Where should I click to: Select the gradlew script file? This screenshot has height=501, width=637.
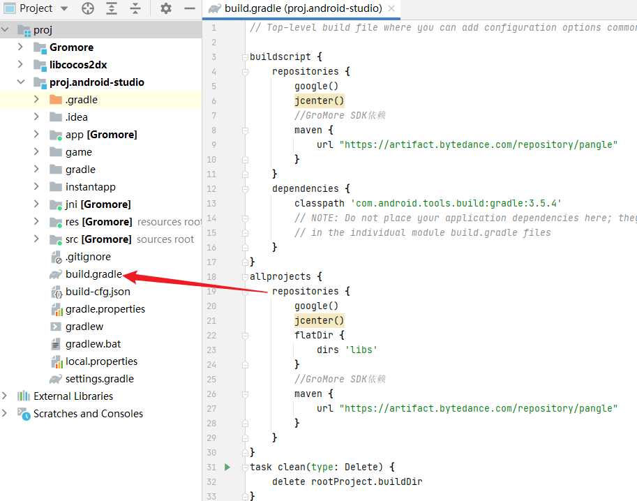84,327
